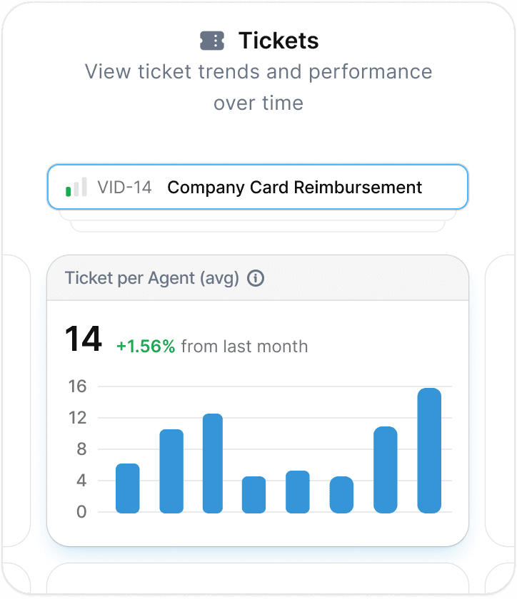Screen dimensions: 517x599
Task: Click the fifth bar in the chart
Action: point(297,491)
